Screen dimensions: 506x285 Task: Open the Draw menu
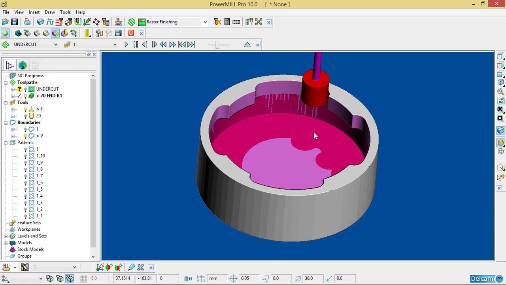[50, 12]
